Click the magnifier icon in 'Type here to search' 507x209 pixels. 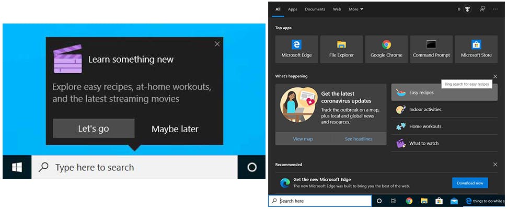coord(43,167)
